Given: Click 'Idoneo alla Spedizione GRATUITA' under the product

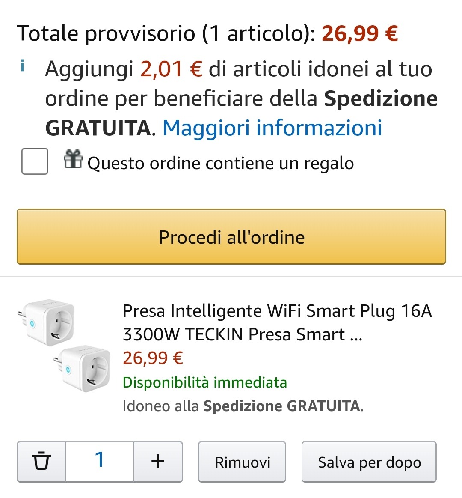Looking at the screenshot, I should pos(243,406).
